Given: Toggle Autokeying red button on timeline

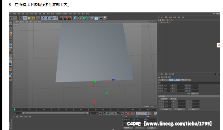Looking at the screenshot, I should [x=130, y=113].
